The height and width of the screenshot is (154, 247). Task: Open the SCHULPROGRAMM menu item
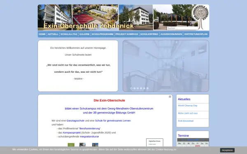coord(103,34)
